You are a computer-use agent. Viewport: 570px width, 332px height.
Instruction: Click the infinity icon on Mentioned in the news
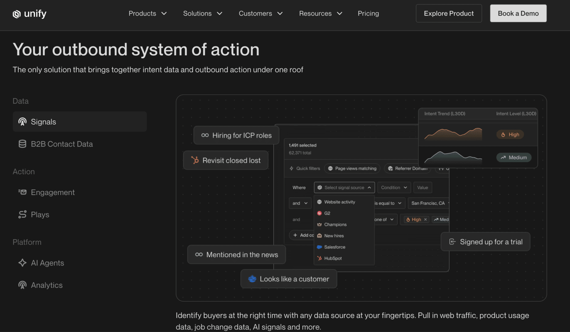(199, 254)
